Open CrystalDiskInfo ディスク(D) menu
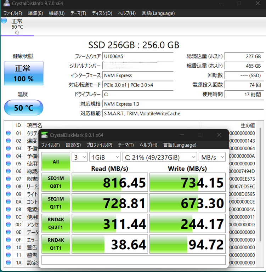The width and height of the screenshot is (266, 272). click(x=102, y=13)
